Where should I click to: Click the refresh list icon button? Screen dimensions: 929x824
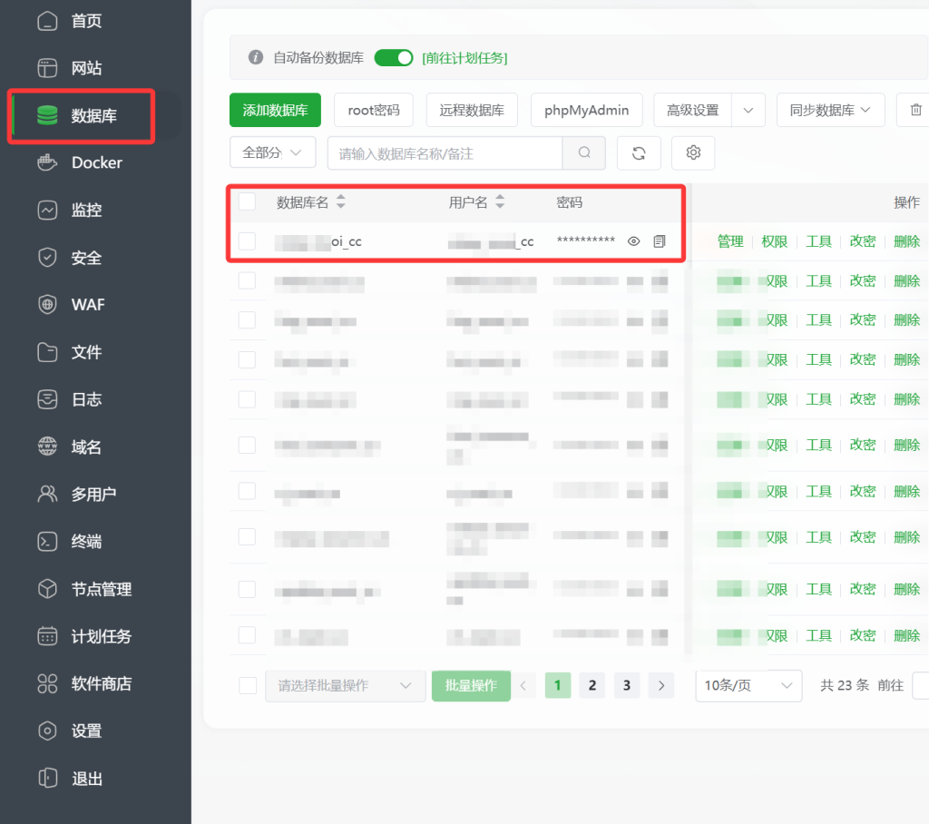(x=639, y=153)
